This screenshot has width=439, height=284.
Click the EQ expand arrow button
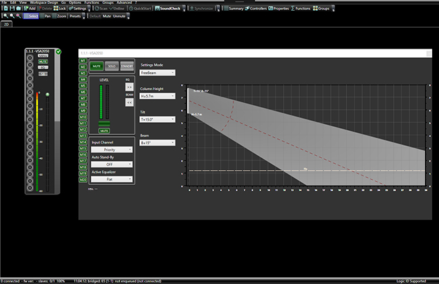pyautogui.click(x=129, y=88)
